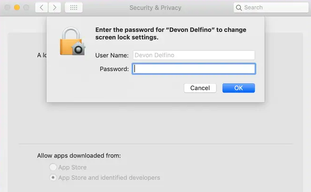Screen dimensions: 311x192
Task: Click the Security & Privacy window title
Action: (x=155, y=8)
